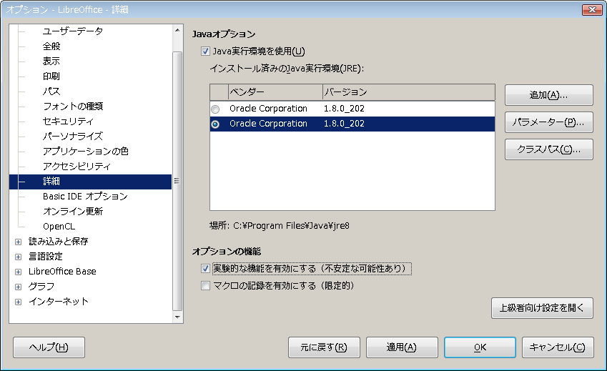
Task: Expand the インターネット tree node
Action: point(18,302)
